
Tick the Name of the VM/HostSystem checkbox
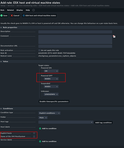pos(34,136)
